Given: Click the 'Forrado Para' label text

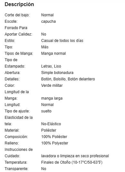Looking at the screenshot, I should coord(16,28).
